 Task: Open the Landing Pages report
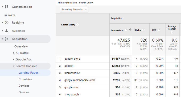[x=28, y=73]
